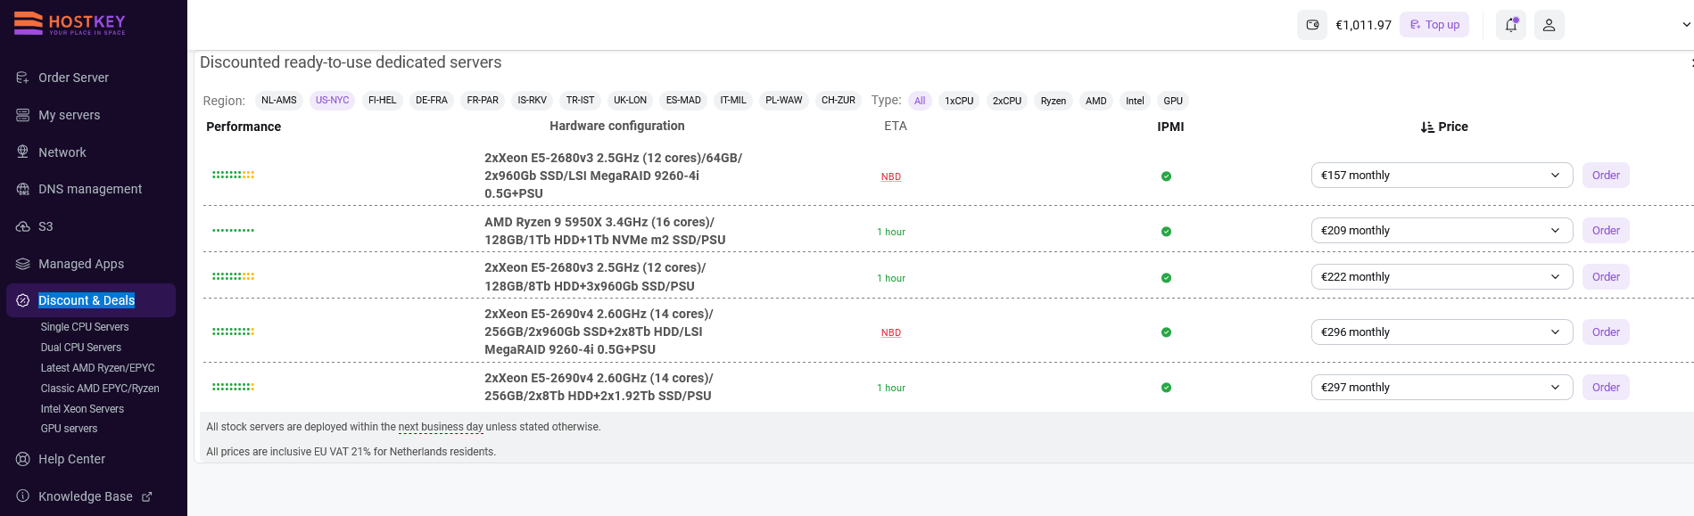Toggle the 2xCPU type filter
The image size is (1694, 516).
point(1007,101)
